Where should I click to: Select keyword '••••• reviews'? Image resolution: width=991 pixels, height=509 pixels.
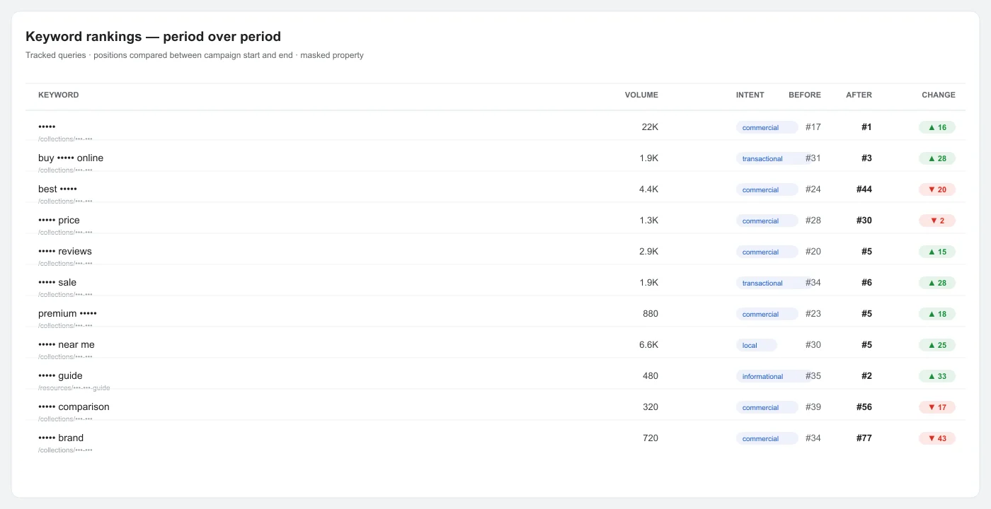[x=65, y=251]
